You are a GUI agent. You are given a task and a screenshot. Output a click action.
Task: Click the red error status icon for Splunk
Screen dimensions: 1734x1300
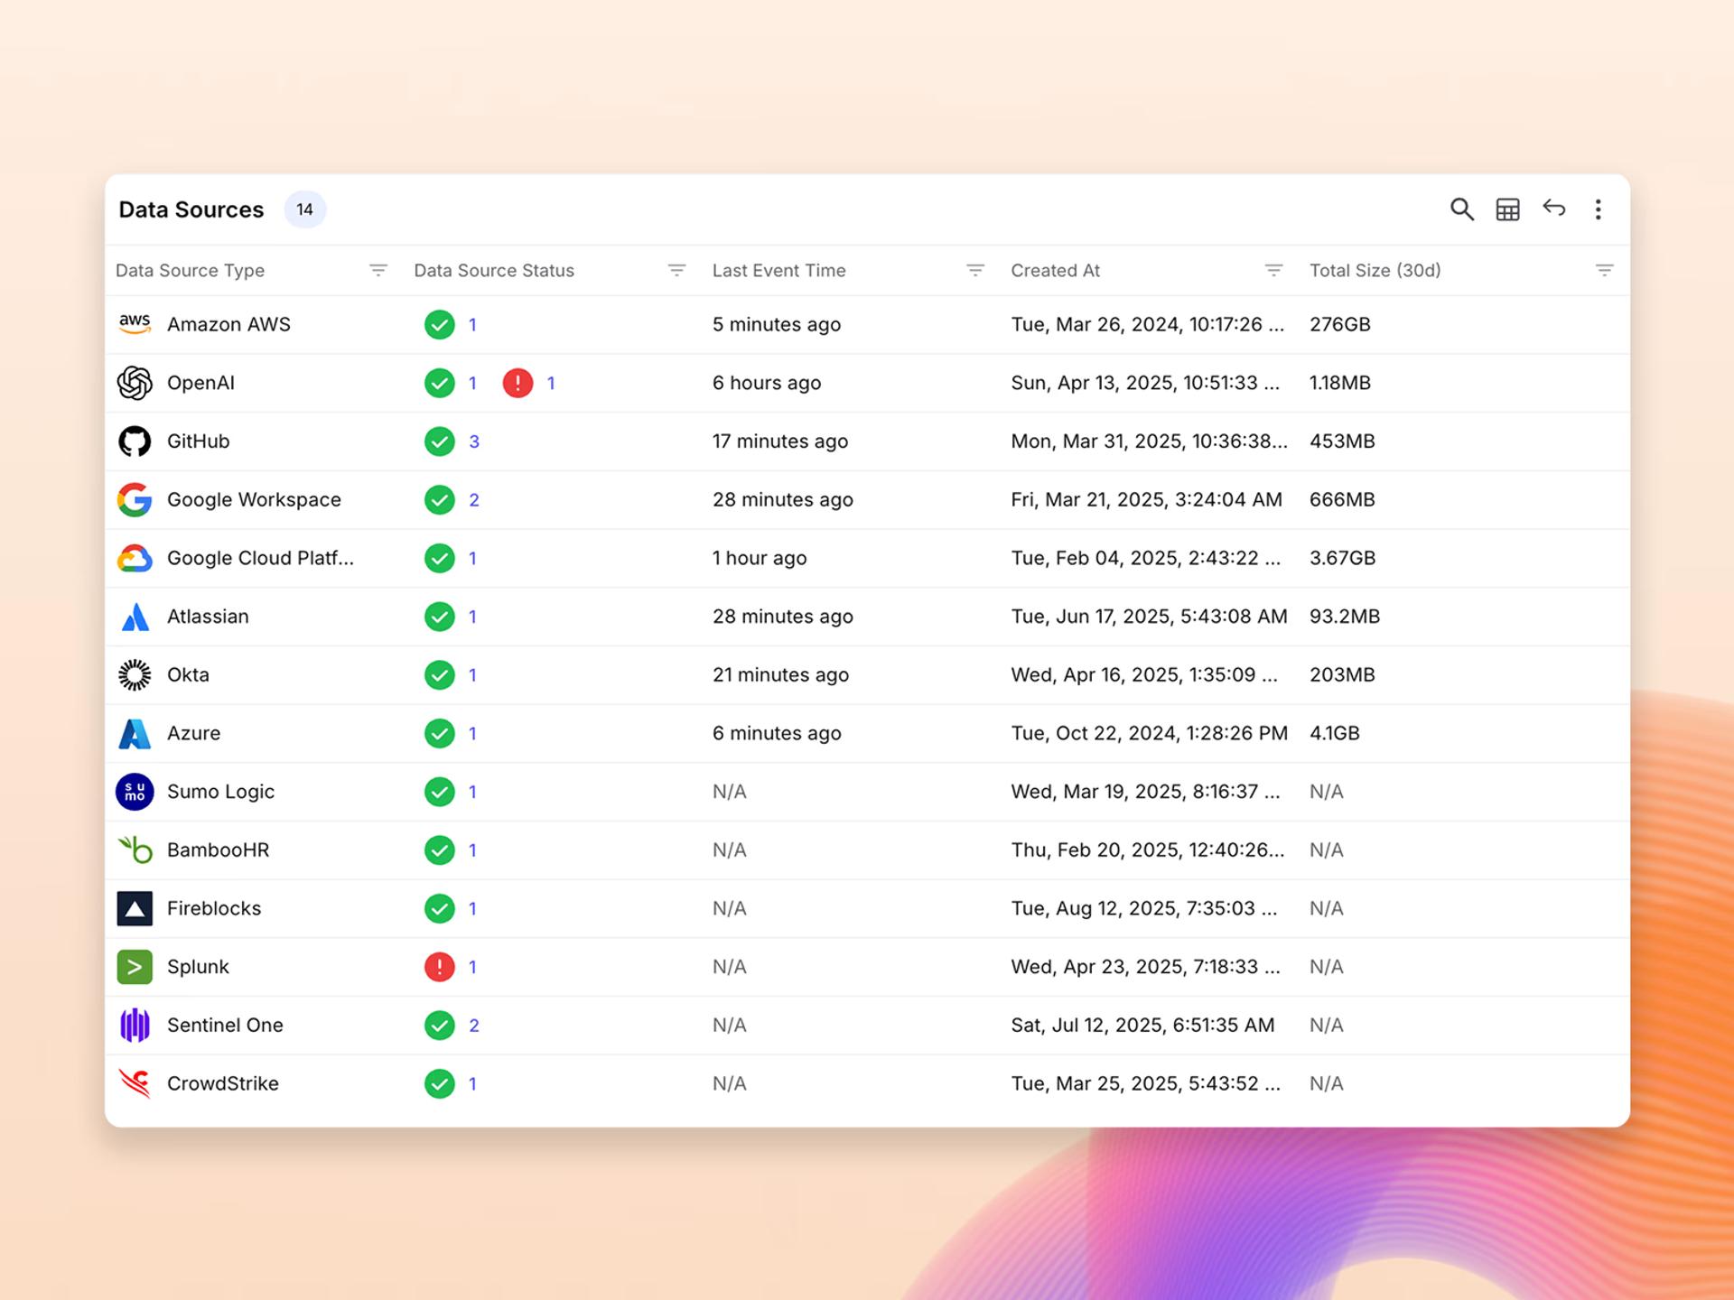[x=439, y=967]
